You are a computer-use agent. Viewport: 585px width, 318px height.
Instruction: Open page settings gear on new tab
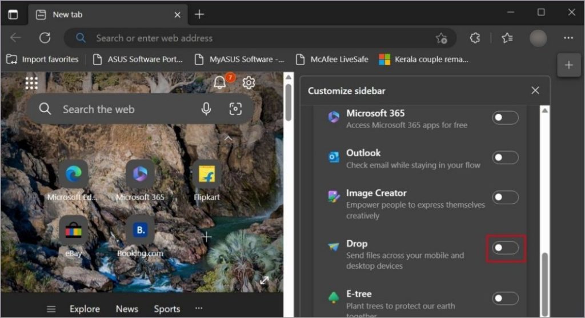(249, 82)
